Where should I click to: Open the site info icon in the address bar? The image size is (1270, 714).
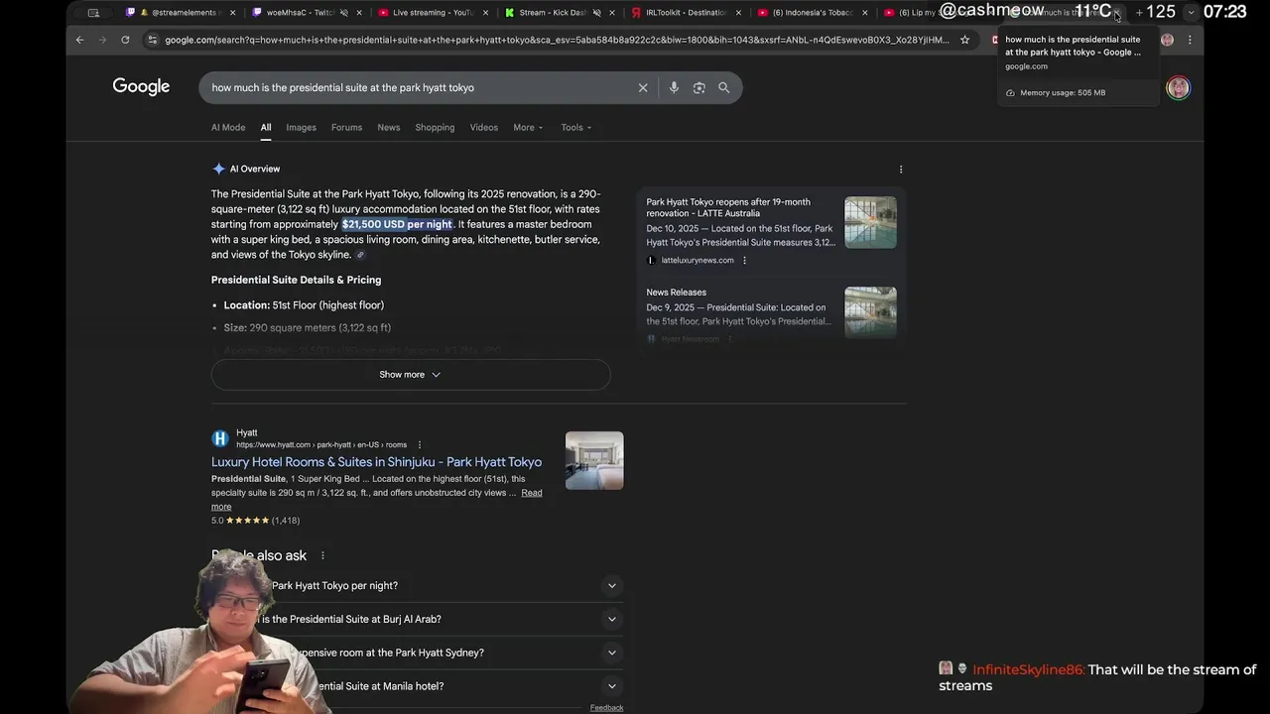coord(152,40)
